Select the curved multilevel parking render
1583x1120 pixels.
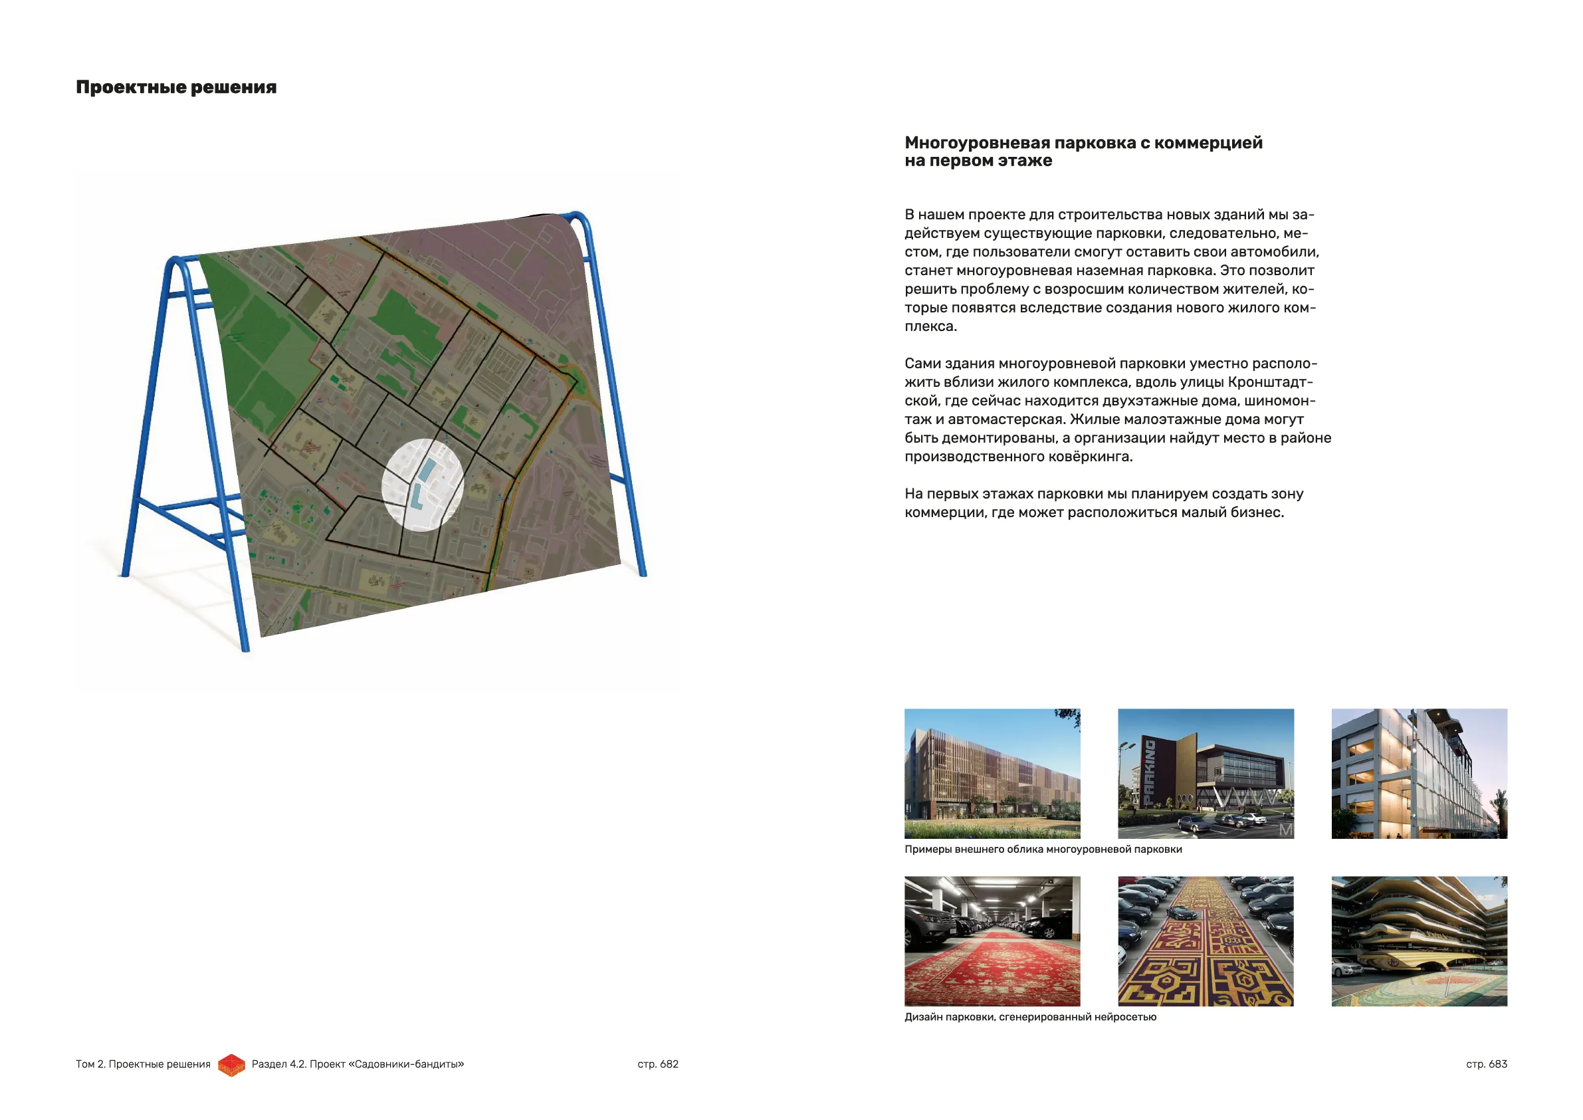[1418, 941]
